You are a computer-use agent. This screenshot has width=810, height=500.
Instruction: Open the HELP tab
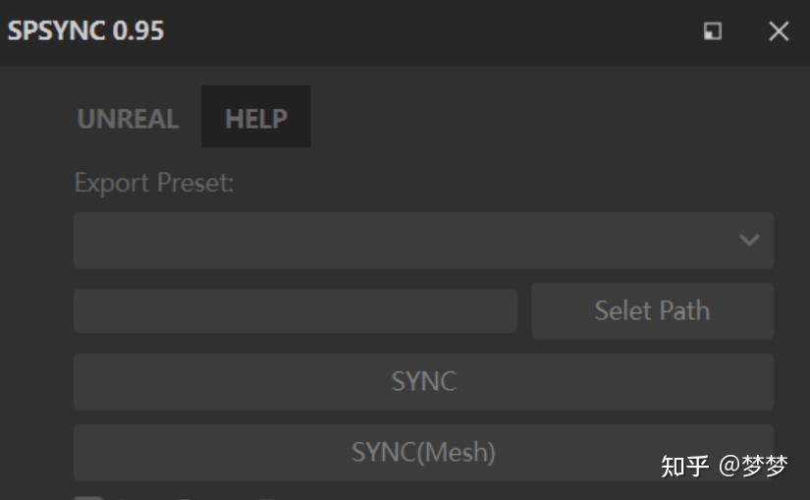tap(256, 118)
